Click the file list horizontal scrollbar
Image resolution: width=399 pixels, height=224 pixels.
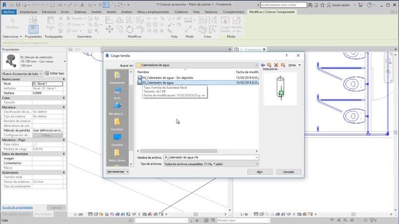click(179, 151)
